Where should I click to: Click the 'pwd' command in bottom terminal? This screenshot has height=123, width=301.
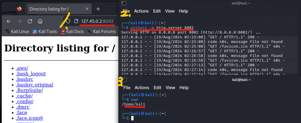click(135, 100)
